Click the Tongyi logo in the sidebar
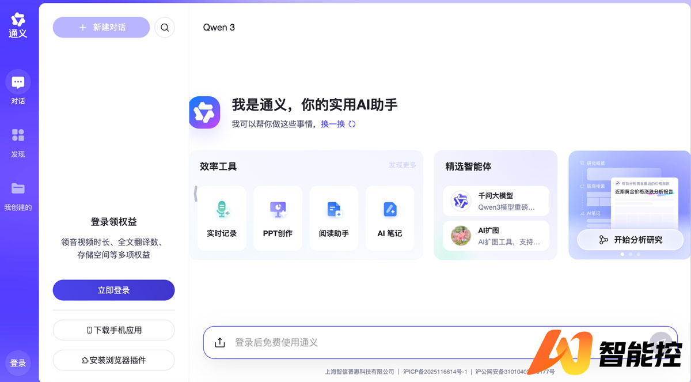 (x=18, y=25)
